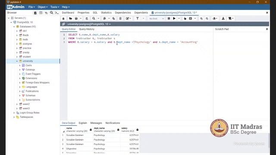Open the Filter options dropdown arrow
The height and width of the screenshot is (155, 276).
point(144,19)
